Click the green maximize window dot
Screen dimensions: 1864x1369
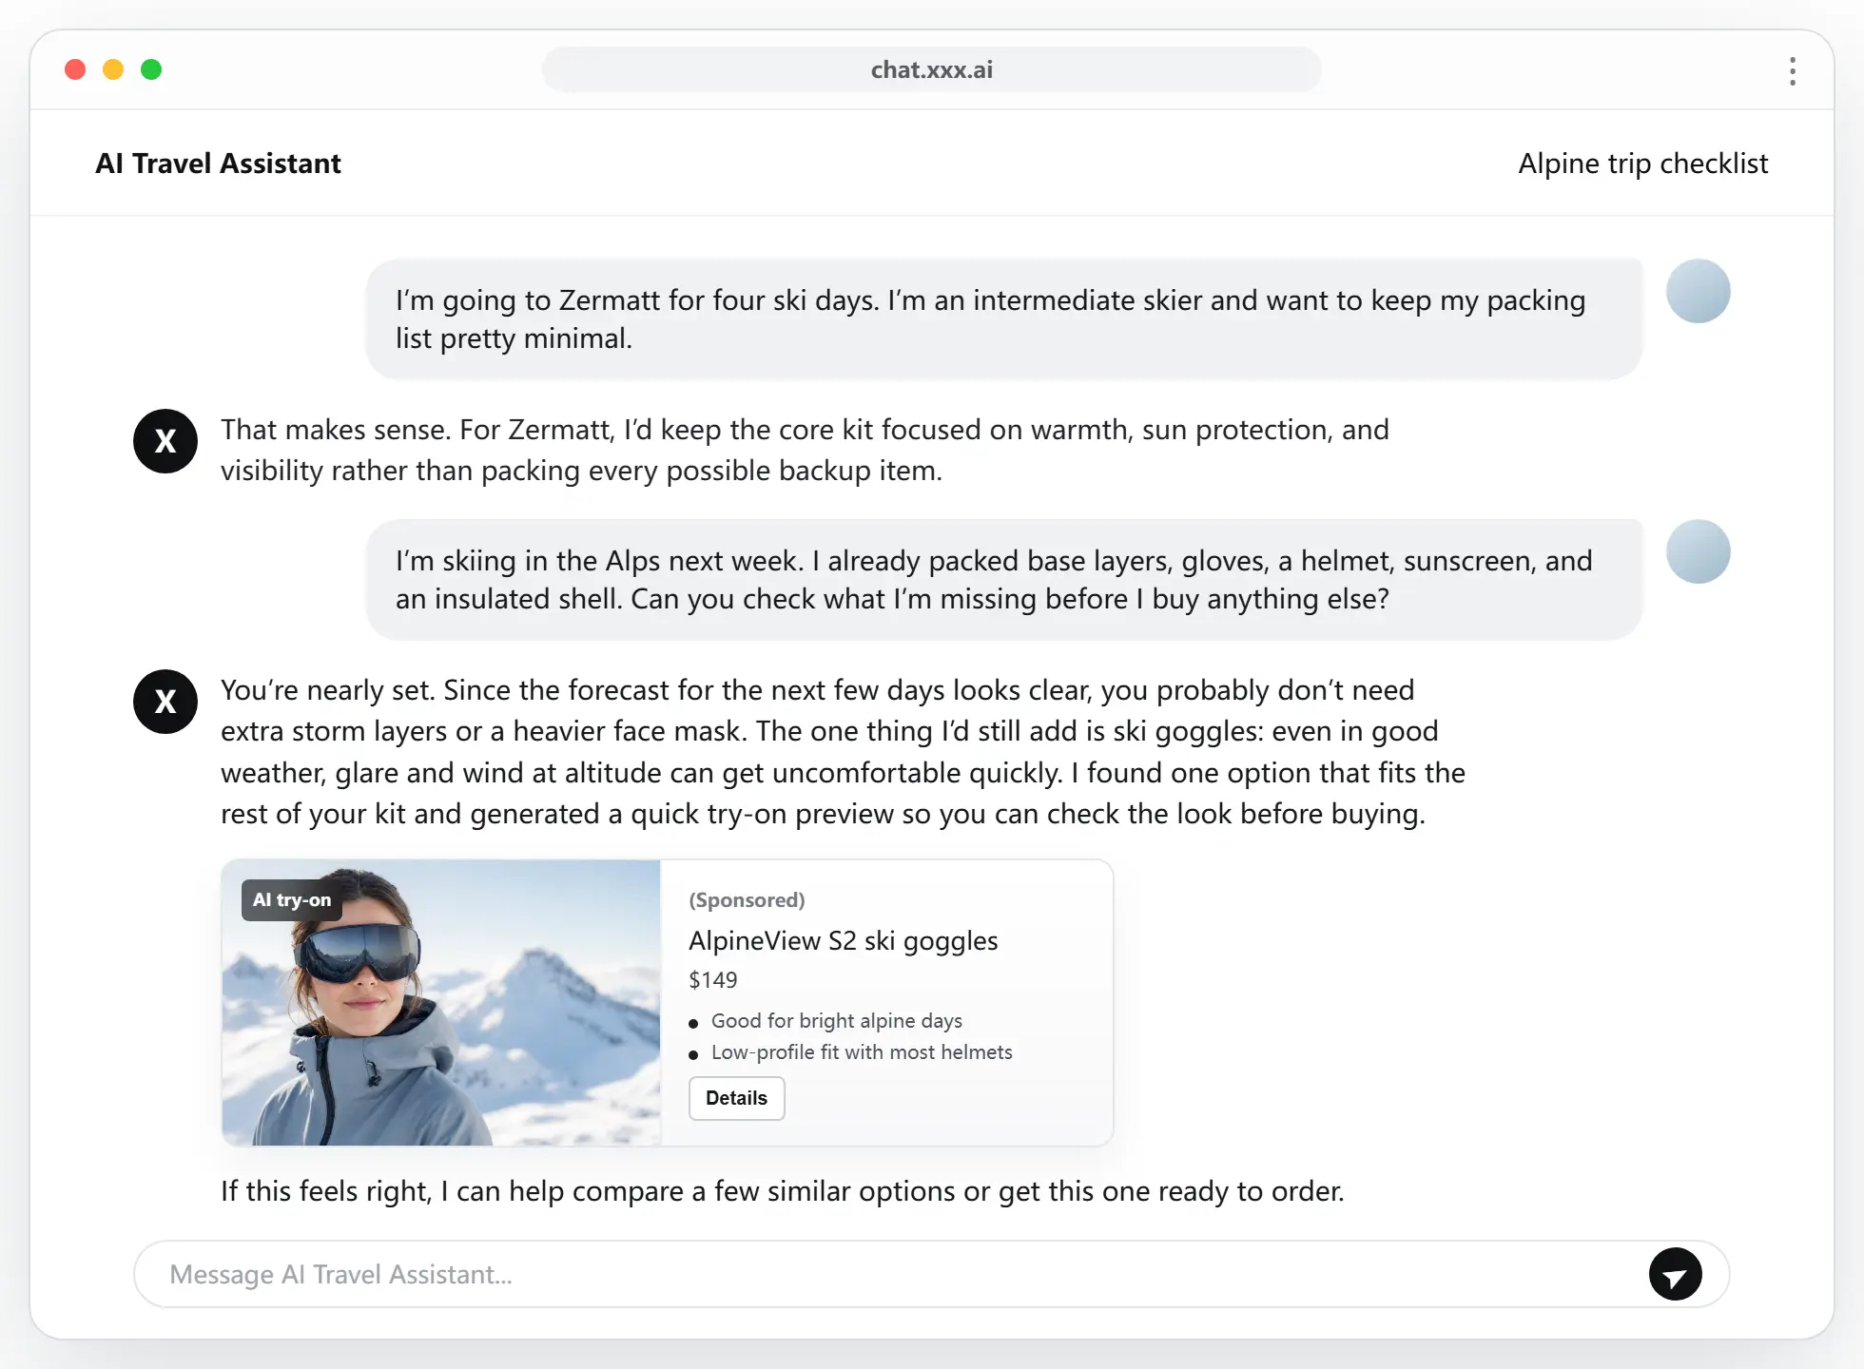[151, 69]
